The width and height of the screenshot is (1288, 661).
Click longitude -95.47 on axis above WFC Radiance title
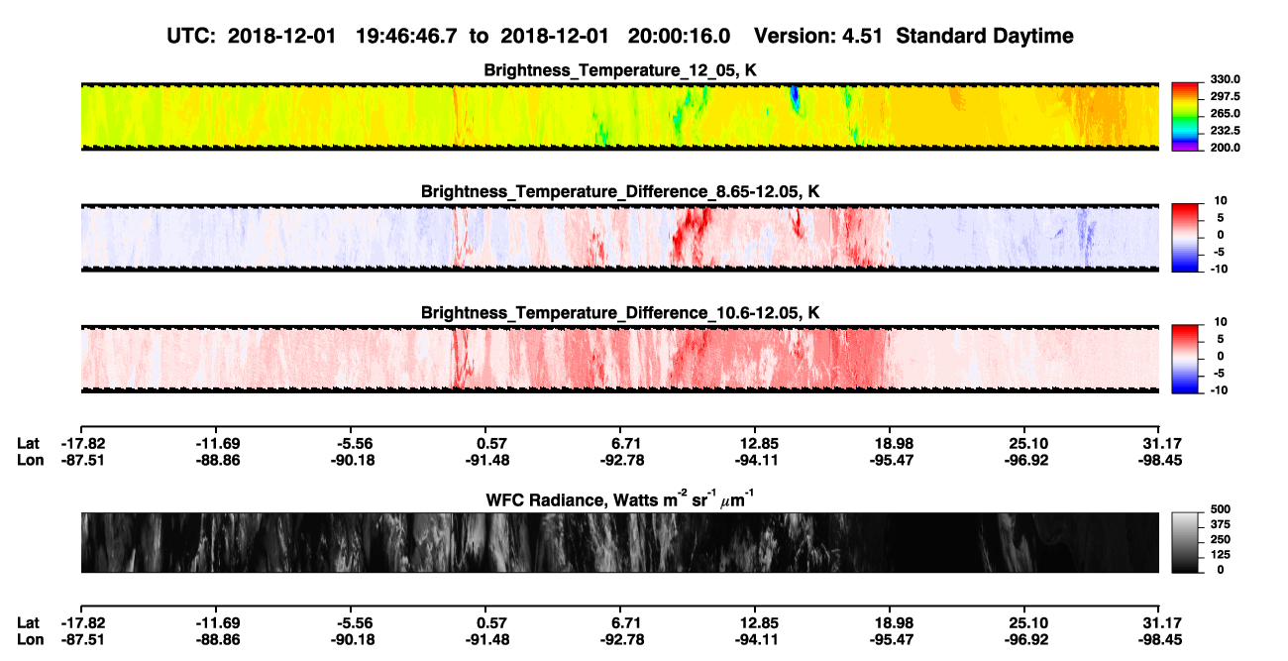click(x=891, y=460)
